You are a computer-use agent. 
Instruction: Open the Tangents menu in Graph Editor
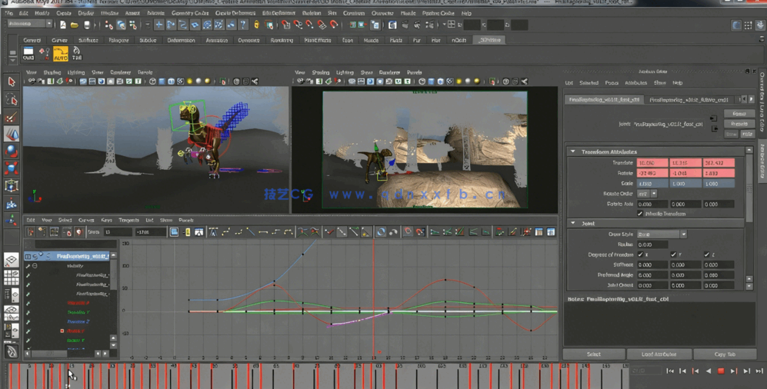tap(128, 220)
